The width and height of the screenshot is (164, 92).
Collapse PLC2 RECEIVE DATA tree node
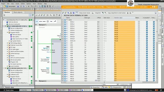[5, 68]
